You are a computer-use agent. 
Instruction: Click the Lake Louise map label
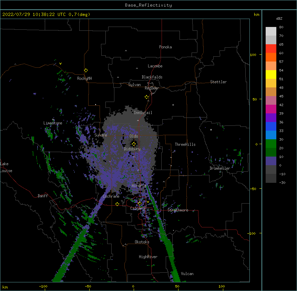tap(6, 167)
